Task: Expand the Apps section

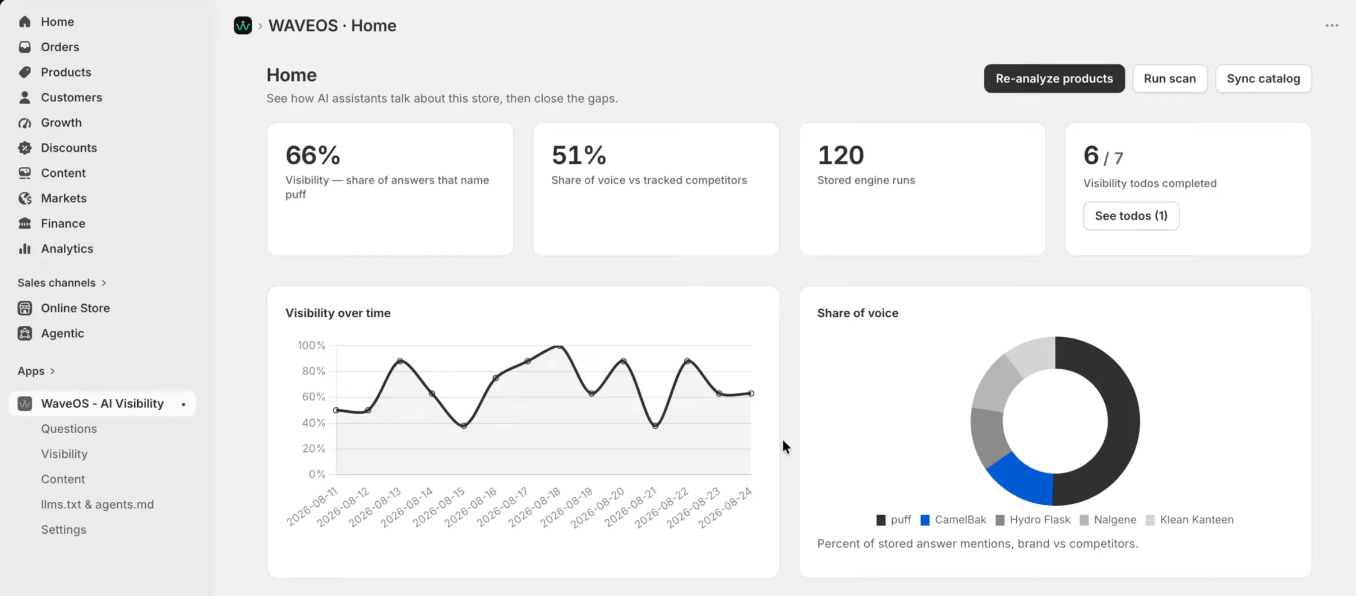Action: coord(37,371)
